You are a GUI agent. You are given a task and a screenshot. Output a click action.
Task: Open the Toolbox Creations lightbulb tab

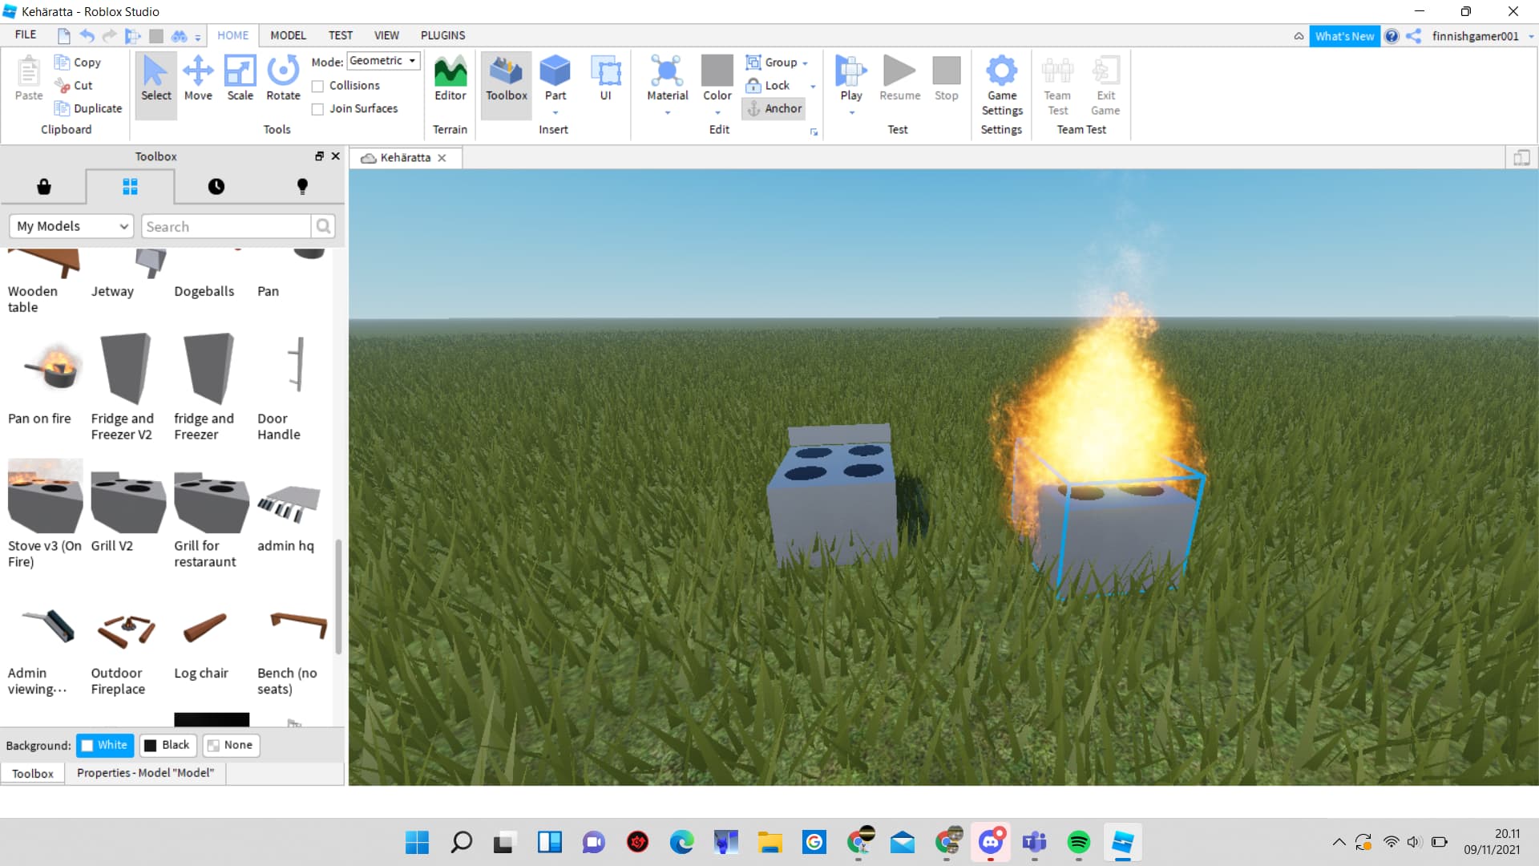coord(302,187)
